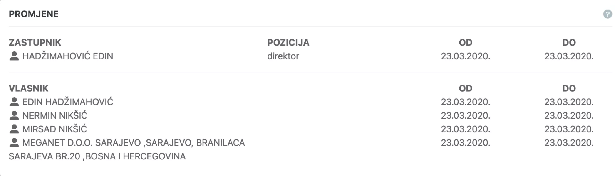
Task: Click person icon beside MIRSAD NIKŠIĆ
Action: [14, 129]
